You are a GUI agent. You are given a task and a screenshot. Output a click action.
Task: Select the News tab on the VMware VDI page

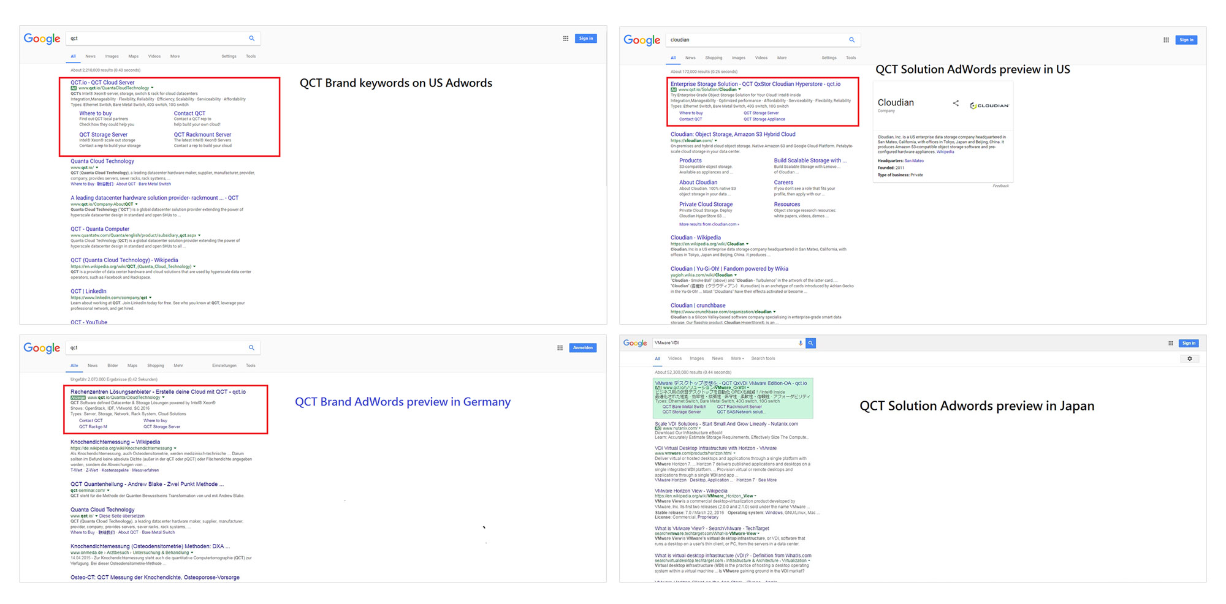coord(717,358)
